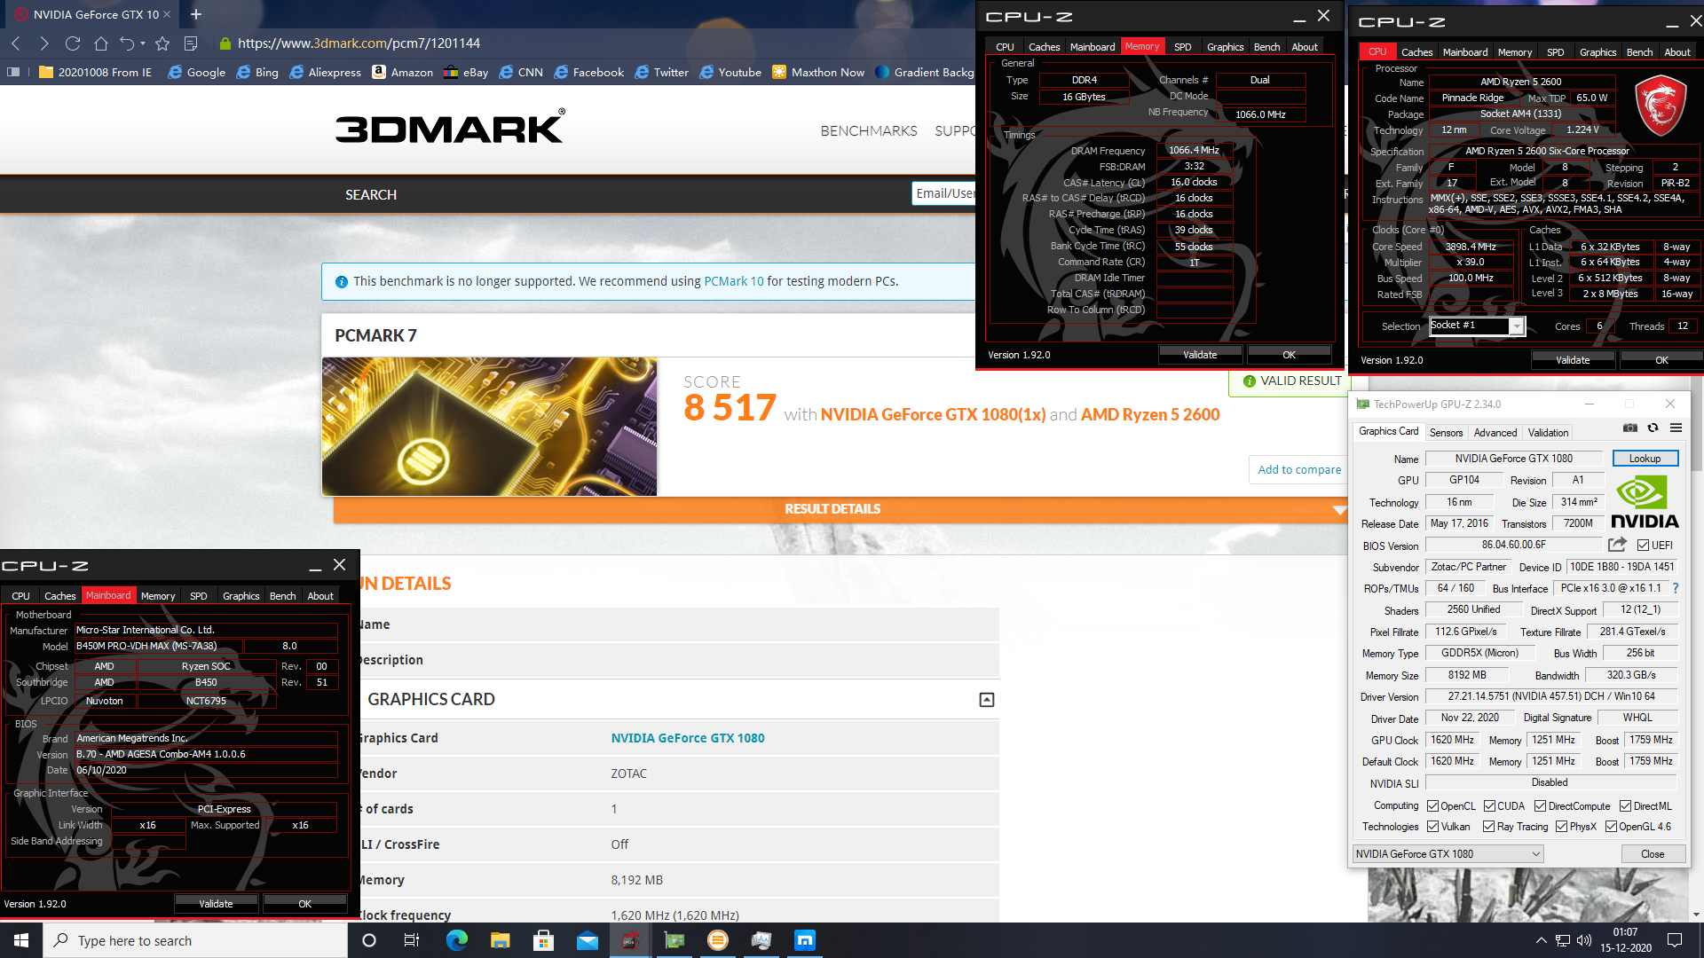1704x958 pixels.
Task: Switch to Advanced tab in GPU-Z
Action: (x=1495, y=432)
